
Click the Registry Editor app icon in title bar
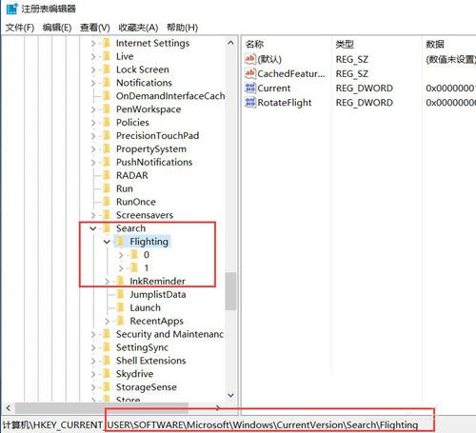pos(12,9)
